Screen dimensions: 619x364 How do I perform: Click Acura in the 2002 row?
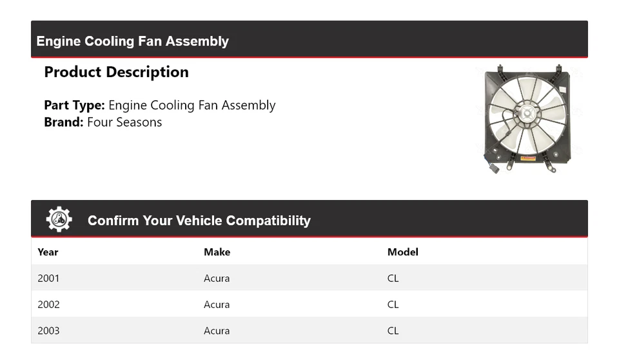pos(217,305)
